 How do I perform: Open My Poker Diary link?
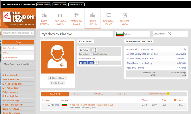(11, 88)
